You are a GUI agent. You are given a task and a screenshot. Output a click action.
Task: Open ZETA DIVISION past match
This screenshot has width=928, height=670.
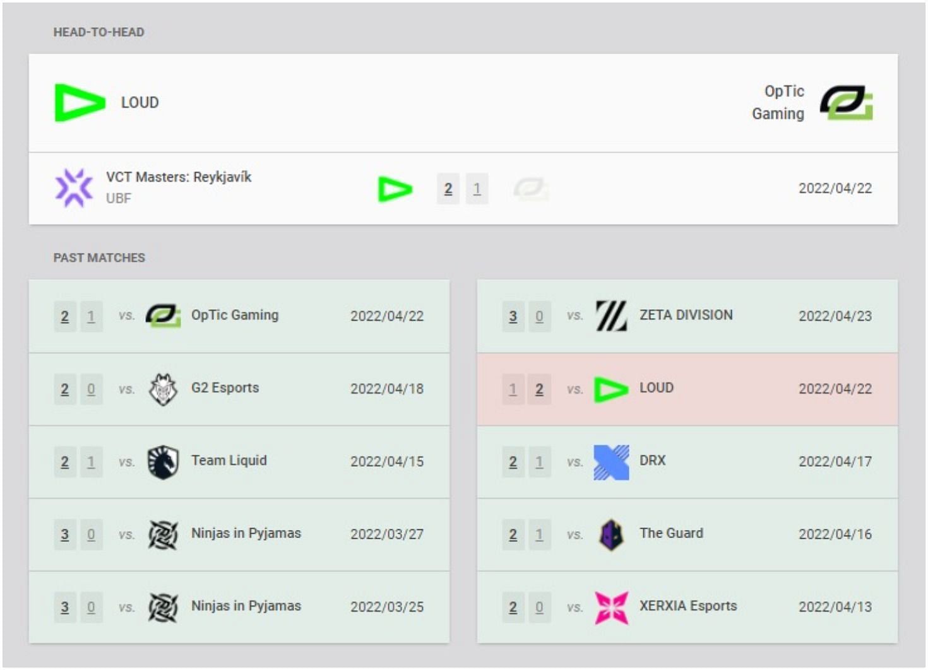click(x=687, y=315)
